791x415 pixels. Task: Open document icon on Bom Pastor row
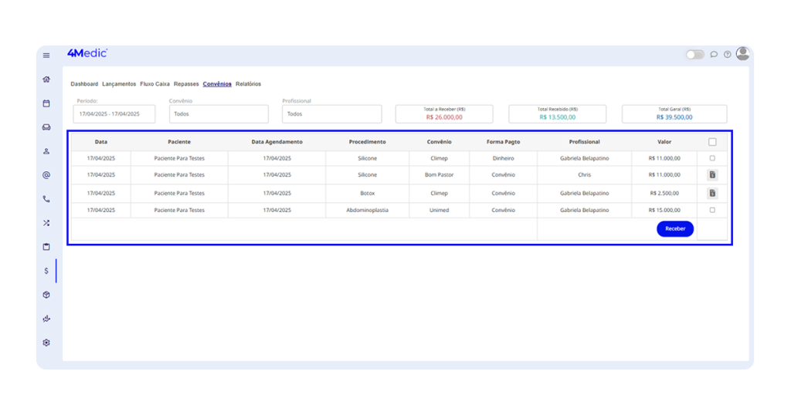[x=712, y=175]
